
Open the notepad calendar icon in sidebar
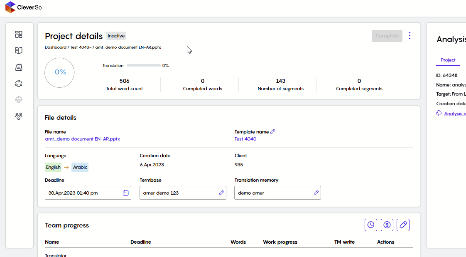coord(19,67)
